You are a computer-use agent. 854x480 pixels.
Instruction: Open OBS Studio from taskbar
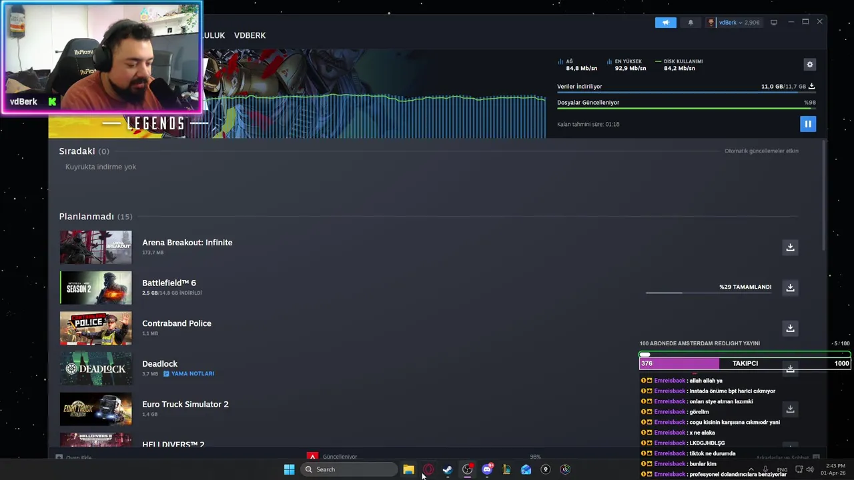point(467,469)
